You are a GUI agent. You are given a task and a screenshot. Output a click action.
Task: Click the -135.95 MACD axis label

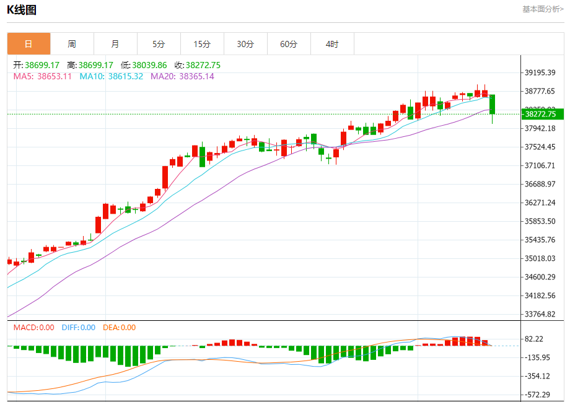[537, 357]
